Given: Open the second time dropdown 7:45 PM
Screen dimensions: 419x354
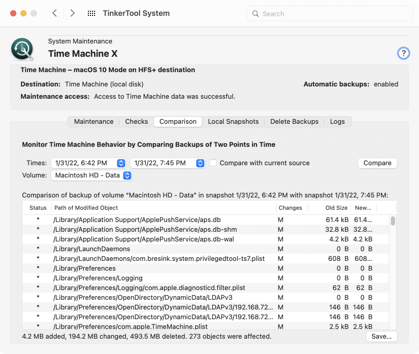Looking at the screenshot, I should [168, 163].
